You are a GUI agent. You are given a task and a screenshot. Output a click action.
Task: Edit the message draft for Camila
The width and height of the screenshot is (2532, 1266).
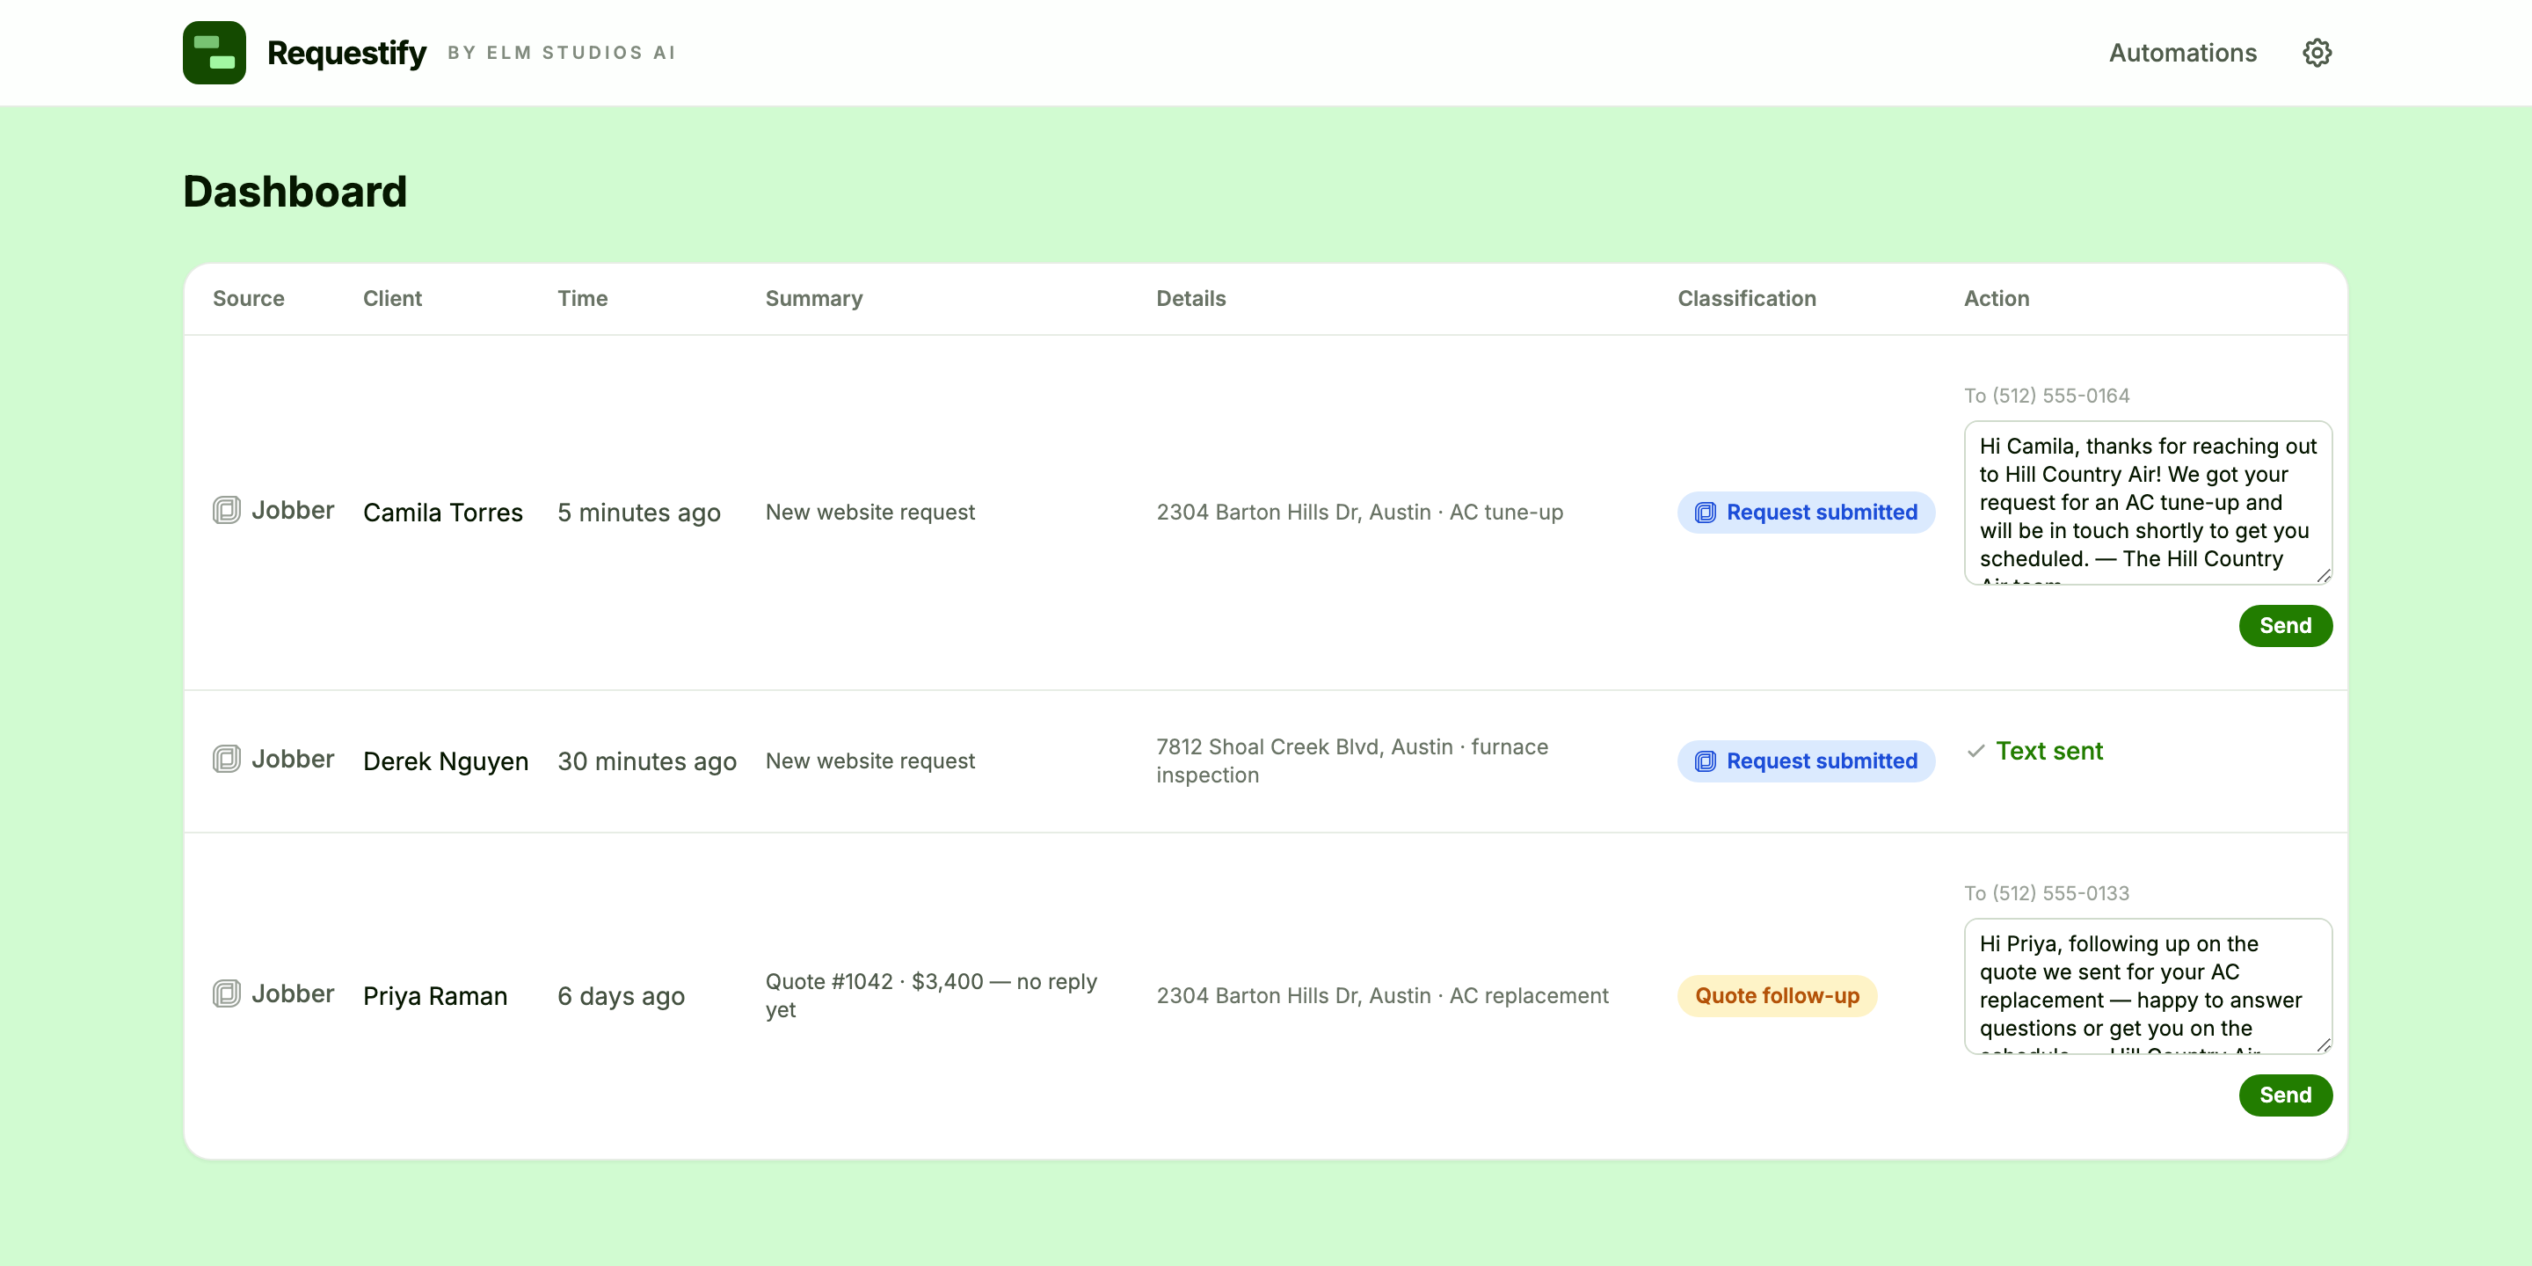(2148, 502)
